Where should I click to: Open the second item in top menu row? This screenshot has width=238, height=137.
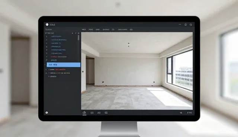point(91,30)
